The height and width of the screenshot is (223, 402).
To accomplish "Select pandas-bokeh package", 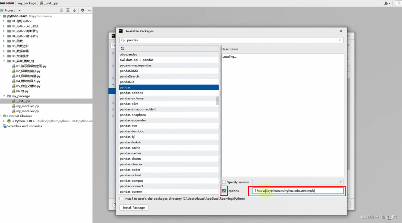I will [x=169, y=142].
